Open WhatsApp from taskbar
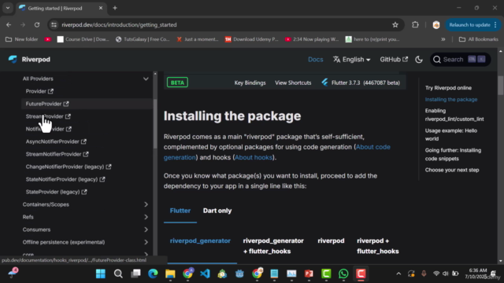The image size is (504, 283). 343,274
